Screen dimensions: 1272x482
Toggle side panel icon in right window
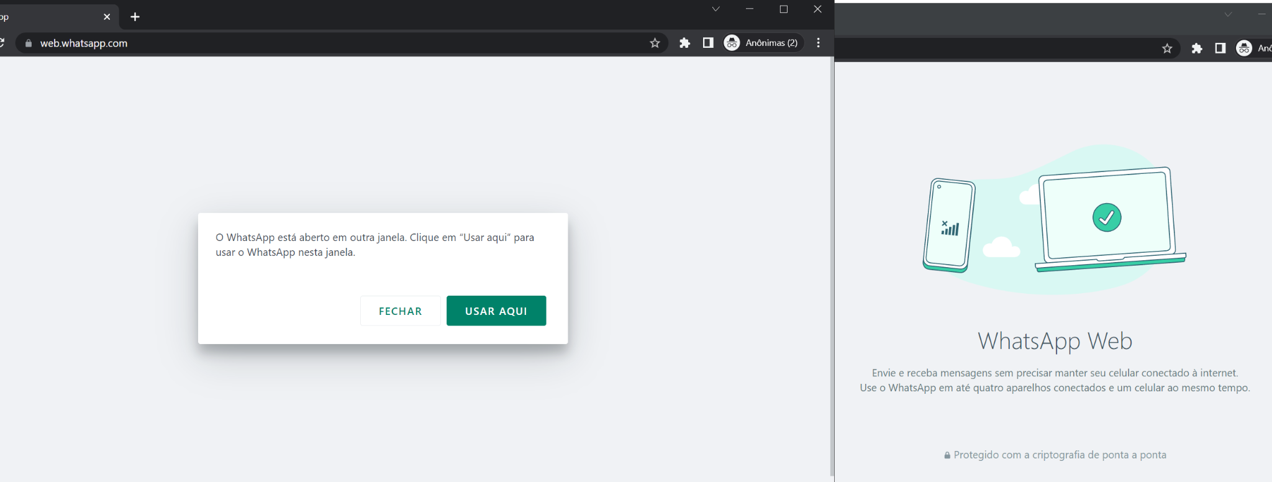click(x=1220, y=48)
